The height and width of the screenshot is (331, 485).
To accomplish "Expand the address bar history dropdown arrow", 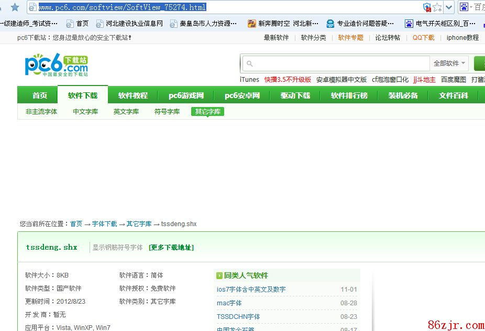I will 449,7.
